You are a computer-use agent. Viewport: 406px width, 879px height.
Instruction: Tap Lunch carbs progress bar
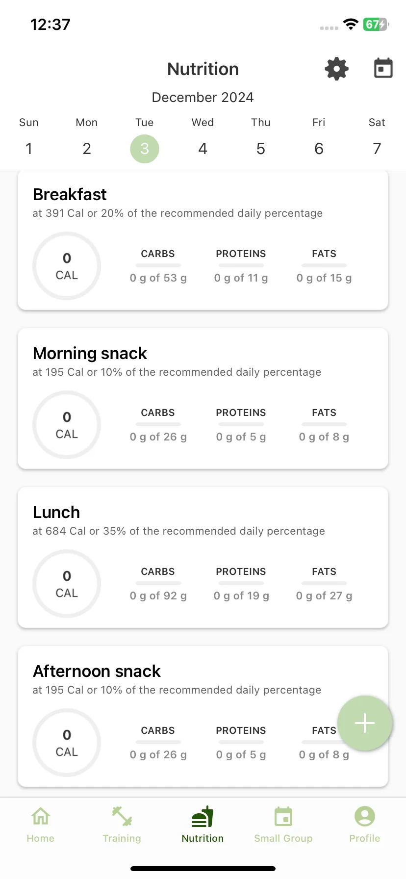tap(158, 583)
